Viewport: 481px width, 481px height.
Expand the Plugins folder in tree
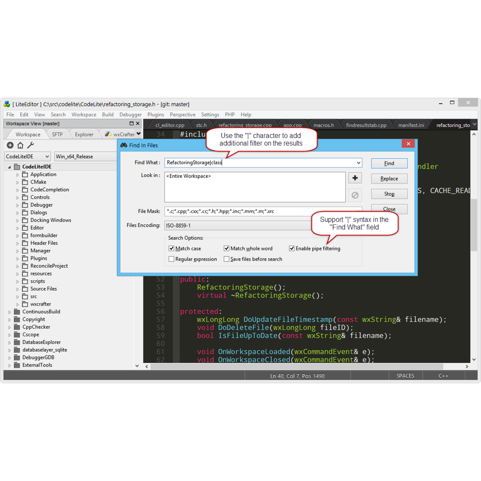click(x=17, y=259)
